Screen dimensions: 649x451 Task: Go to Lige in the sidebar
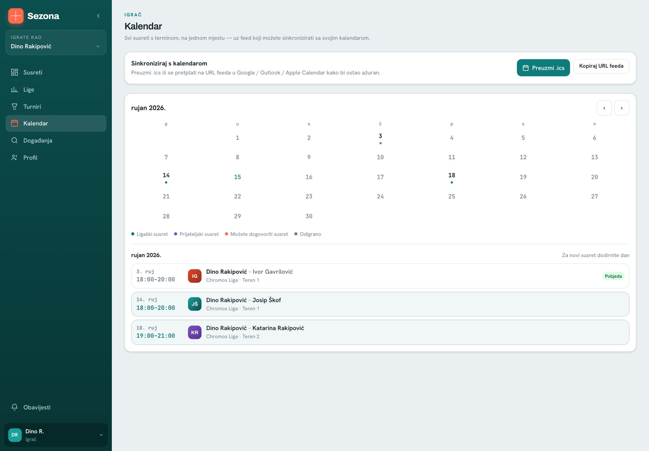(56, 89)
